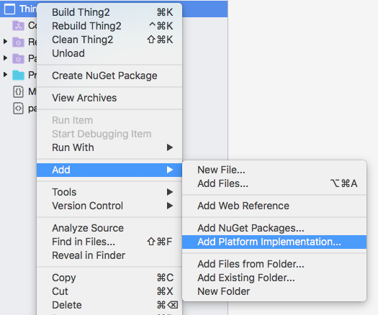The height and width of the screenshot is (315, 378).
Task: Expand the Packages folder disclosure triangle
Action: pos(5,58)
